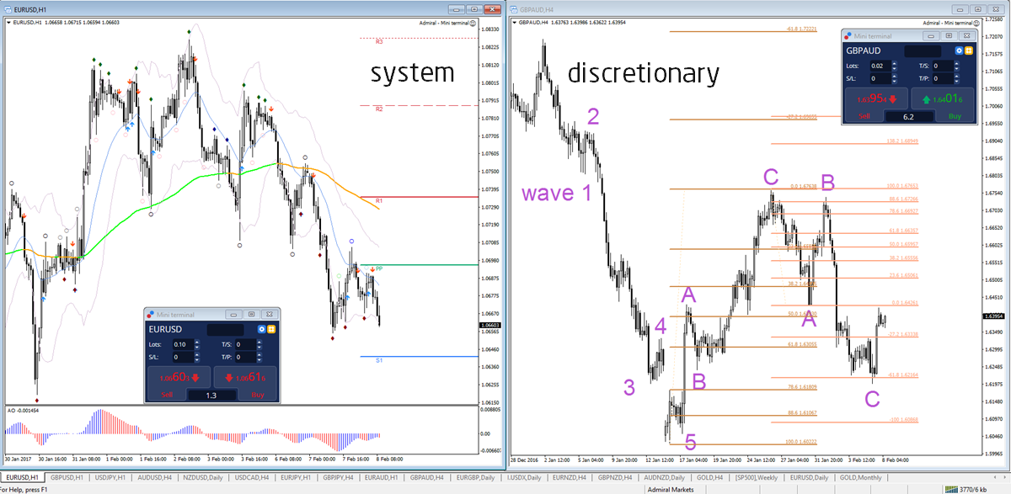
Task: Click the EURUSD T/P input field
Action: pos(246,357)
